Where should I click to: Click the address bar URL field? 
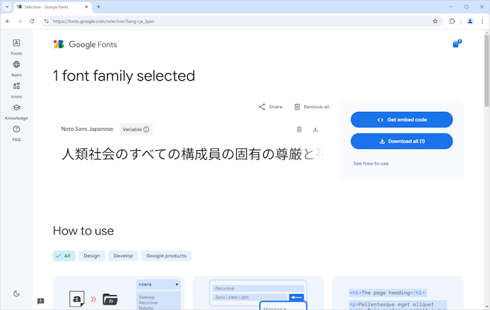(x=241, y=22)
